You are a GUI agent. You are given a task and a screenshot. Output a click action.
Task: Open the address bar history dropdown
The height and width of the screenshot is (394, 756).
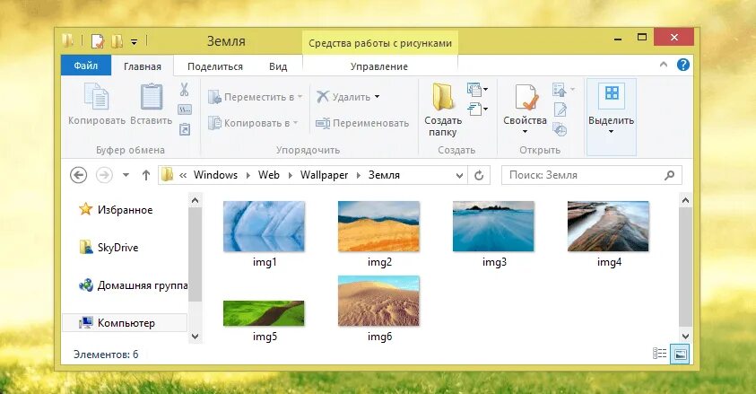pos(459,176)
